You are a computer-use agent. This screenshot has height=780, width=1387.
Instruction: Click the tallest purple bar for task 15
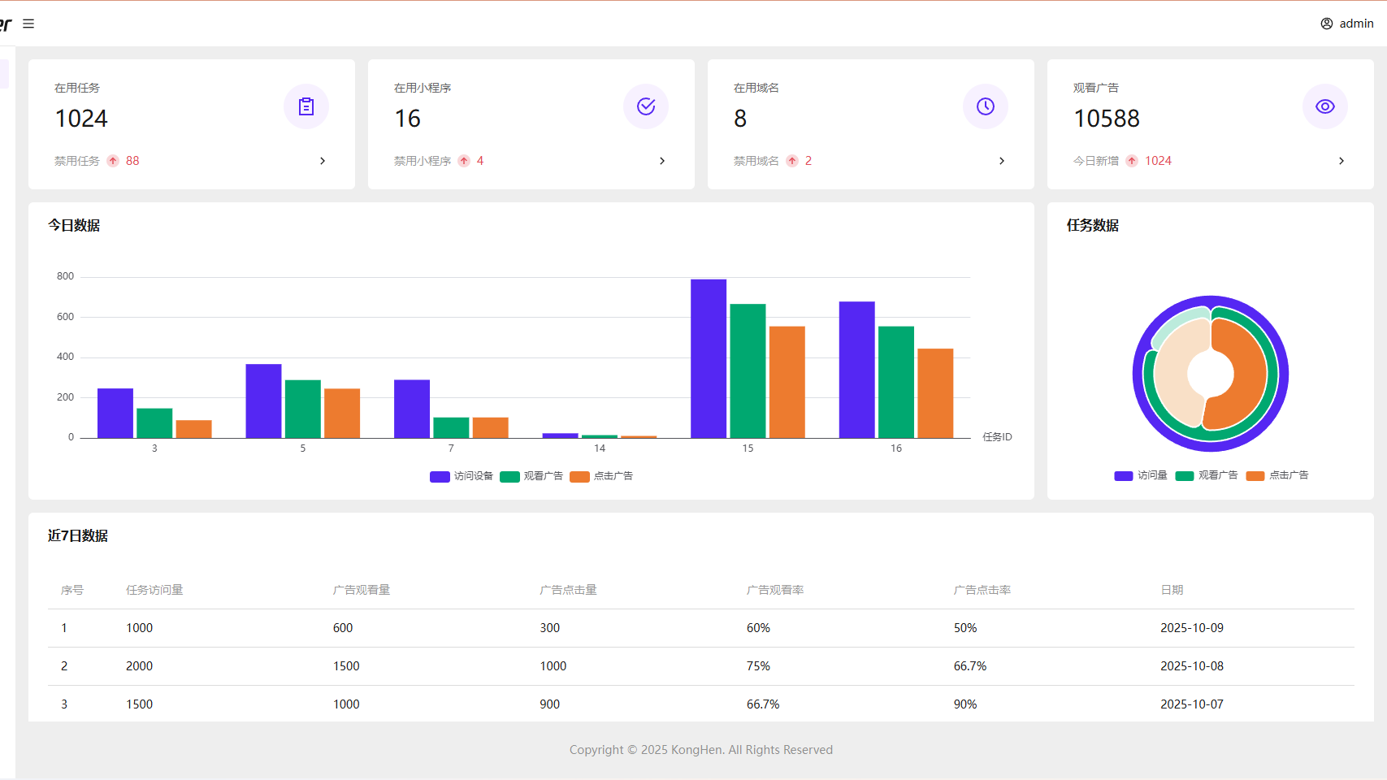pos(709,358)
